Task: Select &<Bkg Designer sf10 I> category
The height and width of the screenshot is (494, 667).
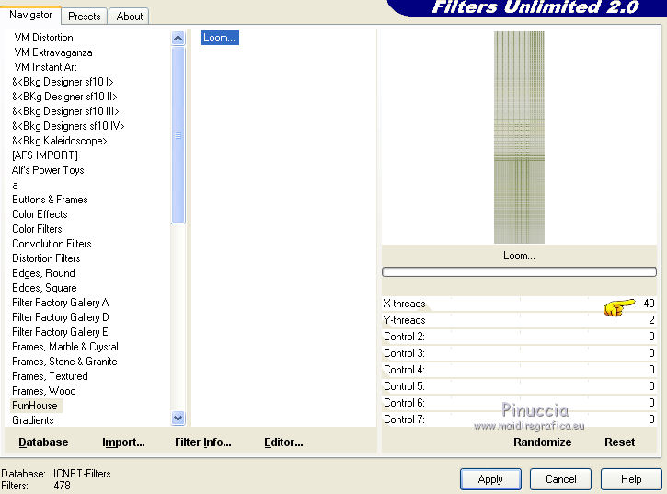Action: [x=63, y=82]
